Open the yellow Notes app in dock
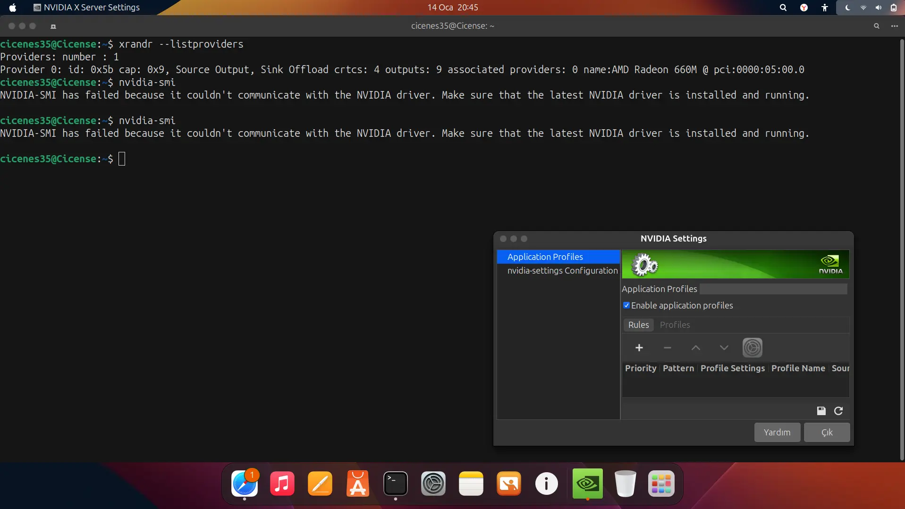 (x=471, y=484)
